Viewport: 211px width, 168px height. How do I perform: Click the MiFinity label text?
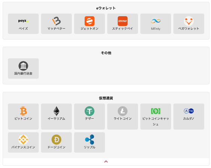[156, 29]
